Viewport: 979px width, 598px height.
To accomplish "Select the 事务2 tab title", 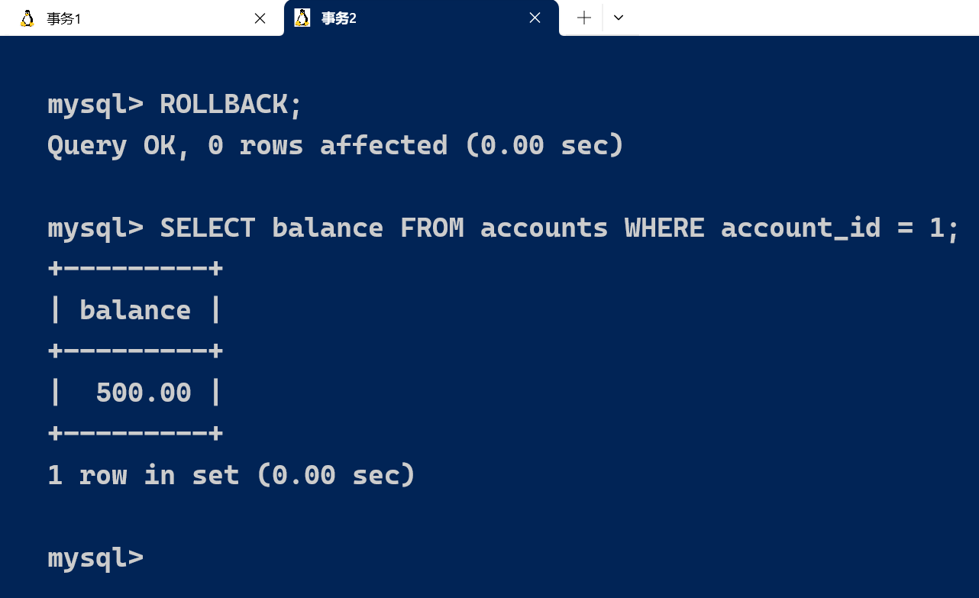I will 339,18.
